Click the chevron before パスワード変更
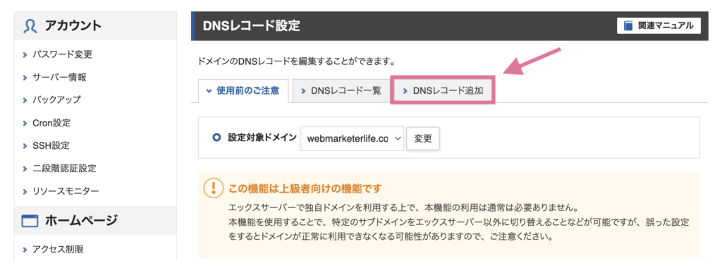 click(25, 55)
